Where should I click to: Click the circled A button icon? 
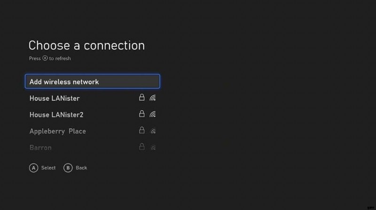(x=33, y=168)
